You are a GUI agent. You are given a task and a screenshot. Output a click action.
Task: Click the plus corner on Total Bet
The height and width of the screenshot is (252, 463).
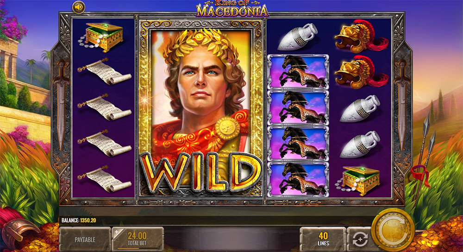click(x=116, y=232)
